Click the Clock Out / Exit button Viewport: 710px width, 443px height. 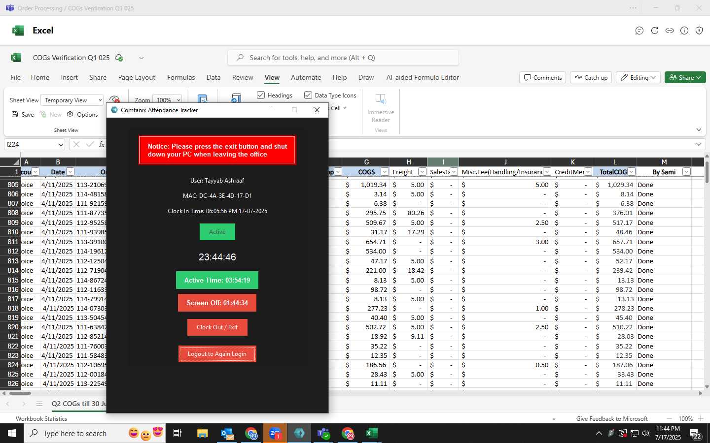(217, 327)
